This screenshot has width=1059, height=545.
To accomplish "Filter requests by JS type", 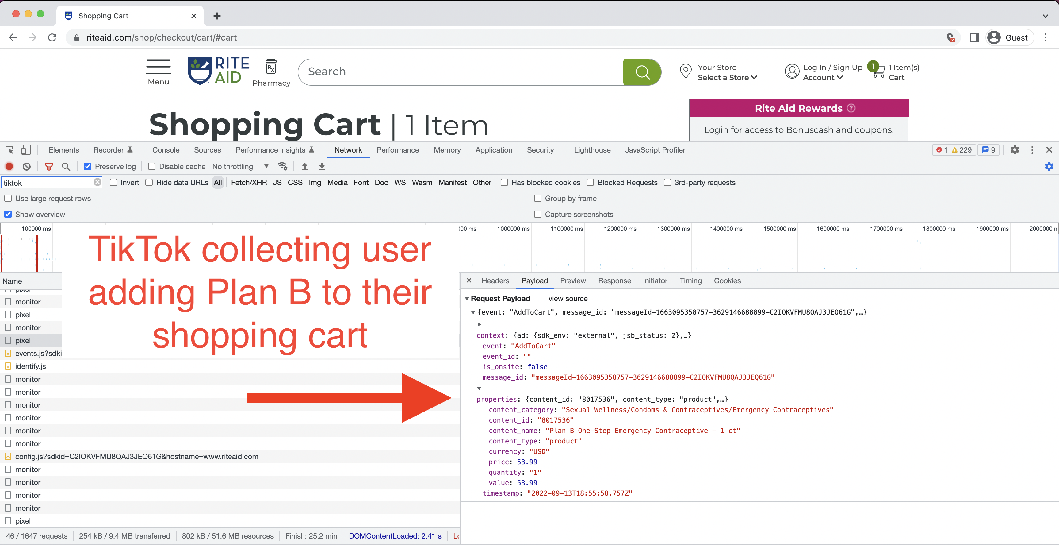I will [277, 183].
